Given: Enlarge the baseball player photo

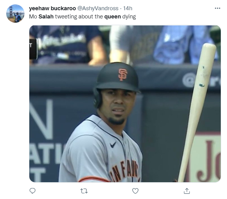Looking at the screenshot, I should [x=125, y=104].
